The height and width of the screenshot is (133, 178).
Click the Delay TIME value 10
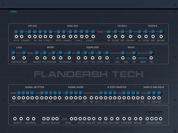[128, 58]
